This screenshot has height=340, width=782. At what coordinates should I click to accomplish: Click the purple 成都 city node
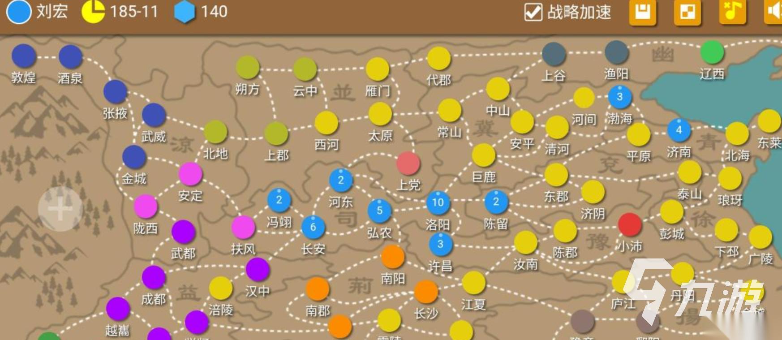154,277
